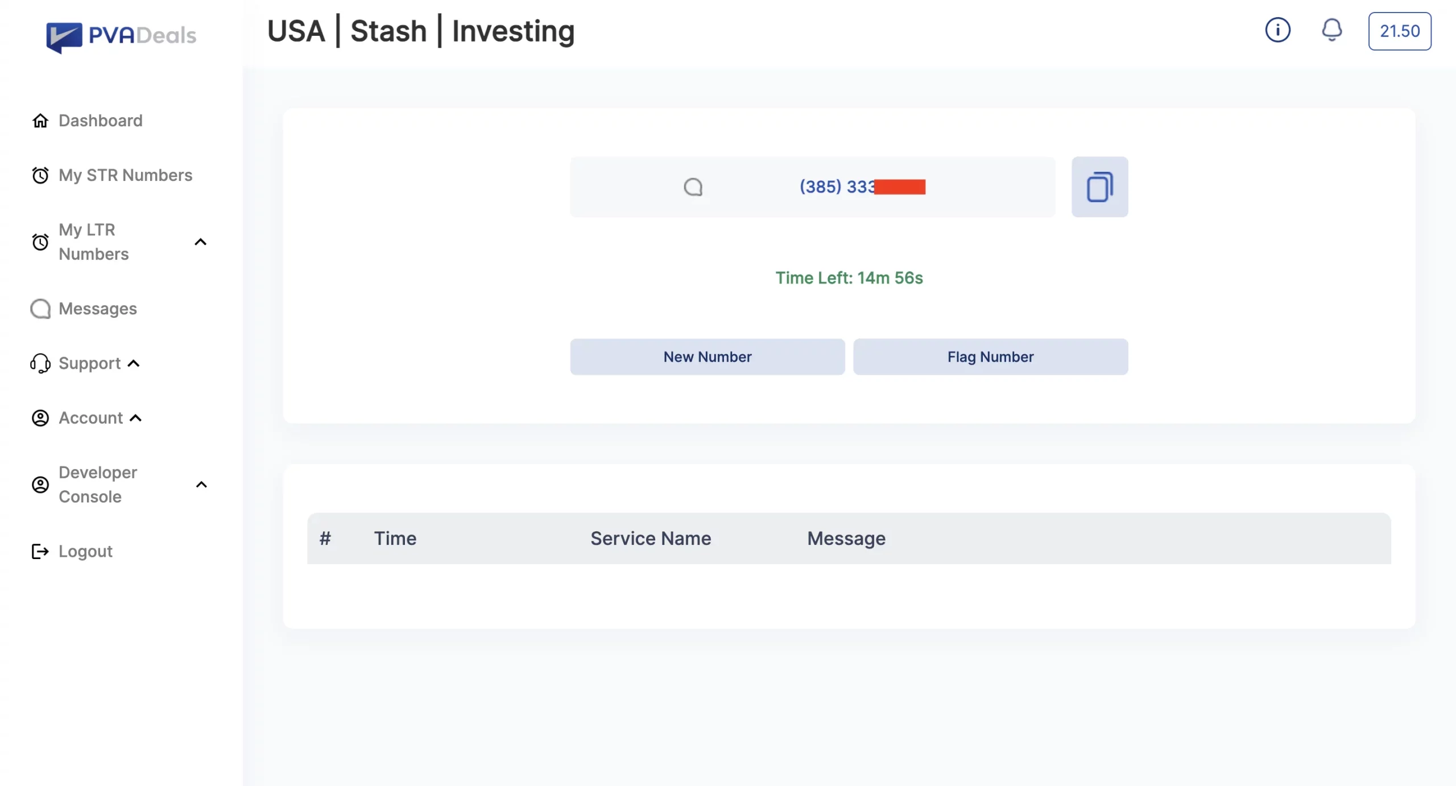Expand the Account chevron

tap(135, 418)
